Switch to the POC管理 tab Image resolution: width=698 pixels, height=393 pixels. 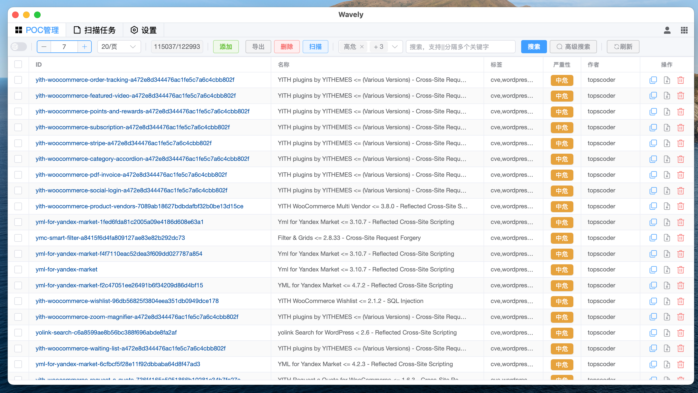tap(37, 30)
